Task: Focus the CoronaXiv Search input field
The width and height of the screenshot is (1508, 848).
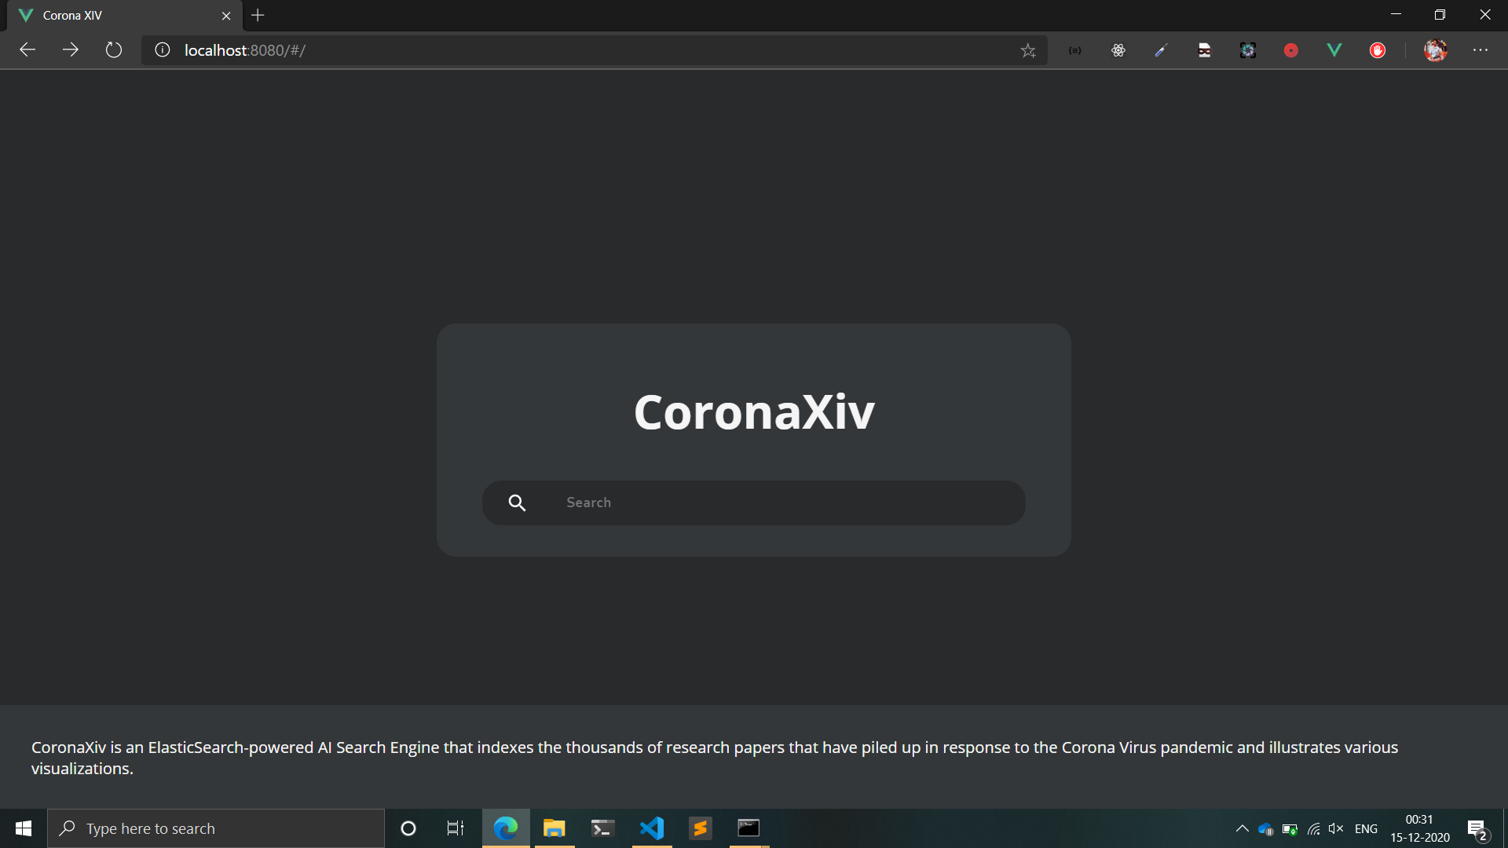Action: click(x=785, y=503)
